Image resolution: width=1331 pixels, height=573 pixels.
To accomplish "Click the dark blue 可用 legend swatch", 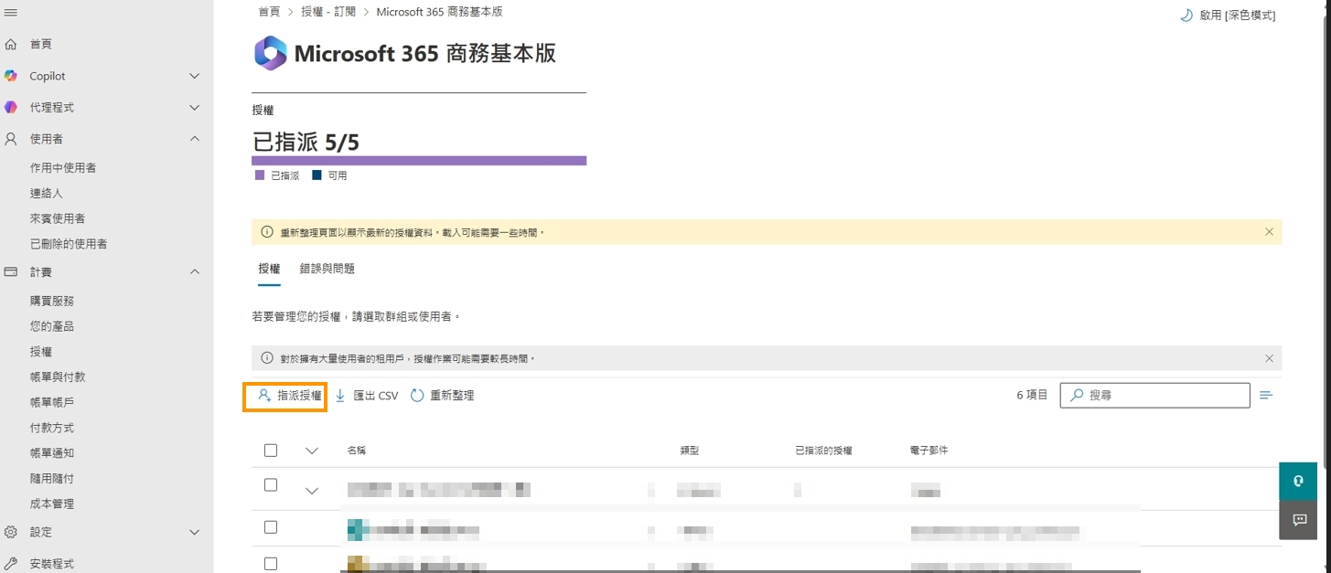I will click(x=317, y=175).
